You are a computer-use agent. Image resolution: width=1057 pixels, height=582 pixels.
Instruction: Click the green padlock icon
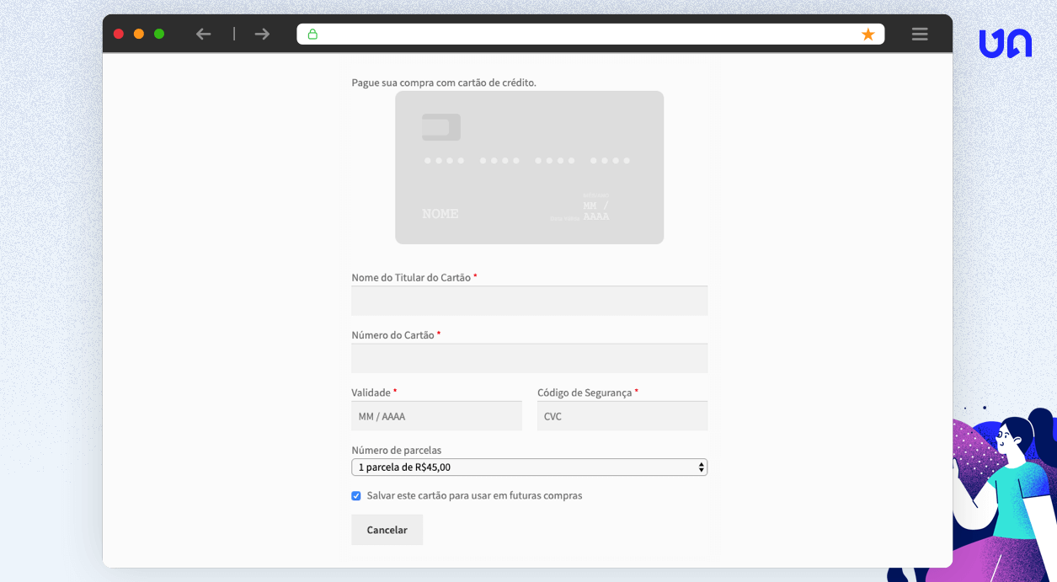(312, 34)
